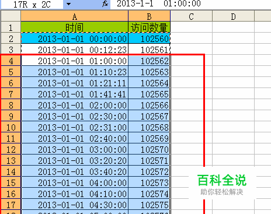Select cell 2013-01-01 02:00:00
The width and height of the screenshot is (271, 214).
(75, 105)
